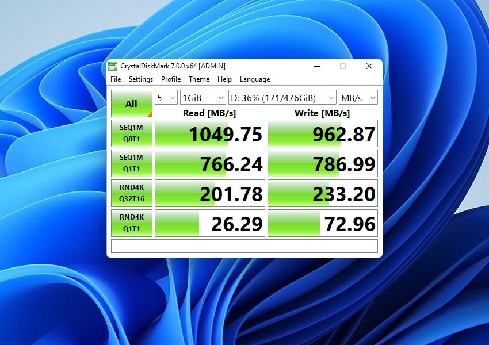Click the 233.20 random write result

point(323,193)
